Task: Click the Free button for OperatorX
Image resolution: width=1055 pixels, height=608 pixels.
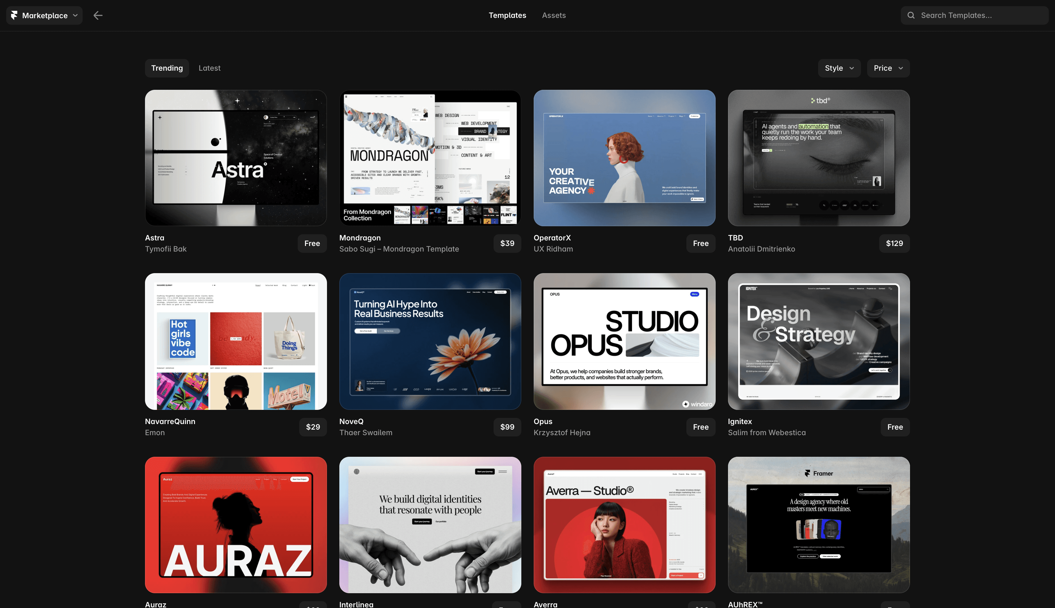Action: [x=701, y=244]
